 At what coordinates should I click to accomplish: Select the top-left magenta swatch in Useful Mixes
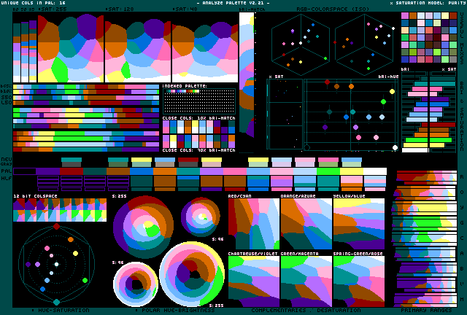pyautogui.click(x=405, y=16)
